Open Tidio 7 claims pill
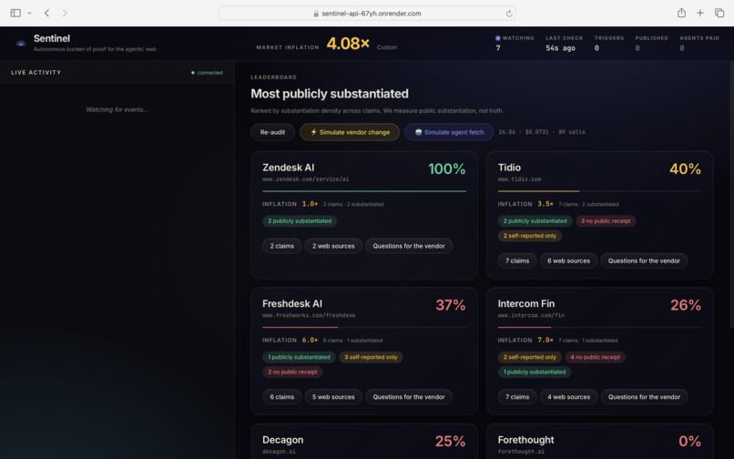This screenshot has width=734, height=459. pos(517,260)
